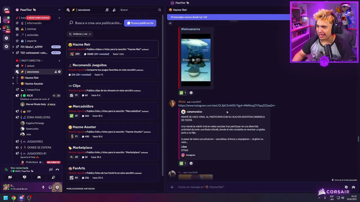This screenshot has width=360, height=202.
Task: Click the add a server plus icon
Action: (x=6, y=38)
